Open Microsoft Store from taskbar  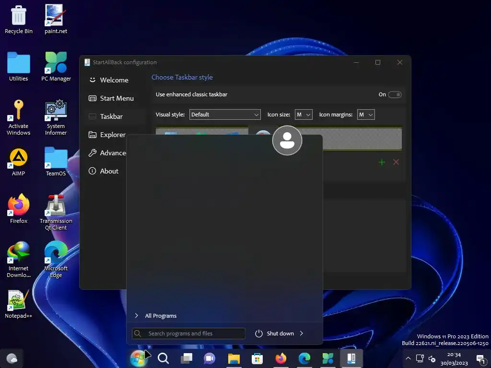point(257,358)
